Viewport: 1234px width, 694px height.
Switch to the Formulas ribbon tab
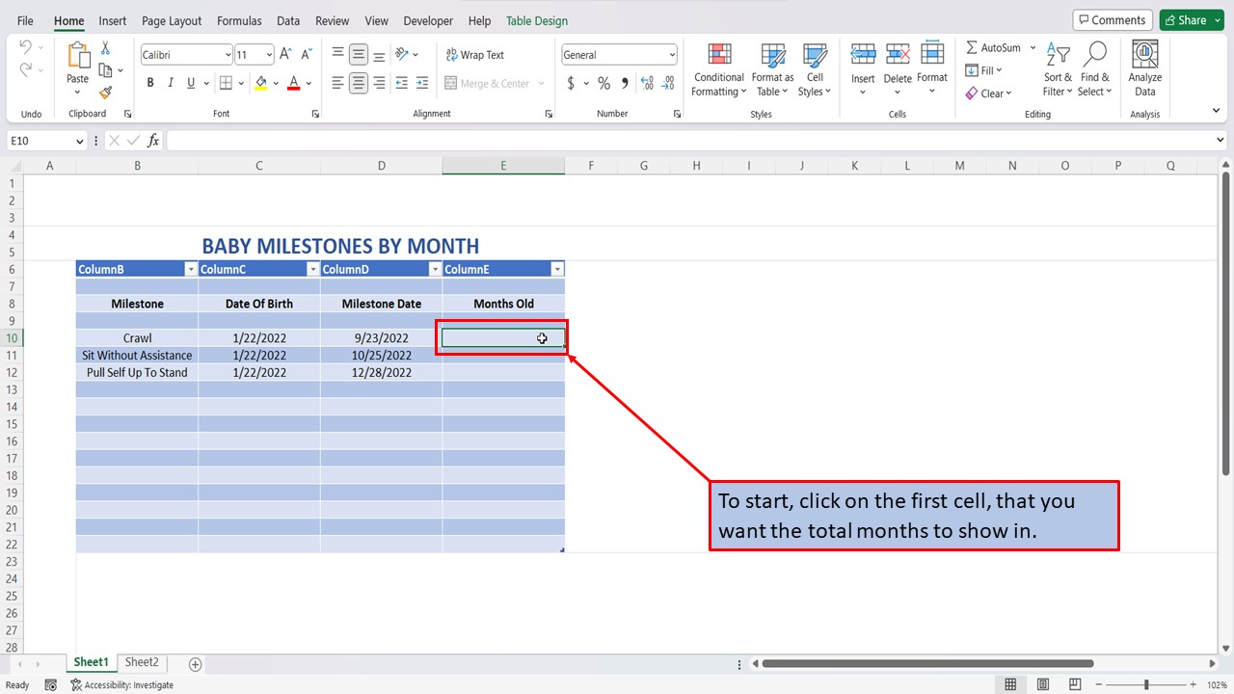click(239, 20)
